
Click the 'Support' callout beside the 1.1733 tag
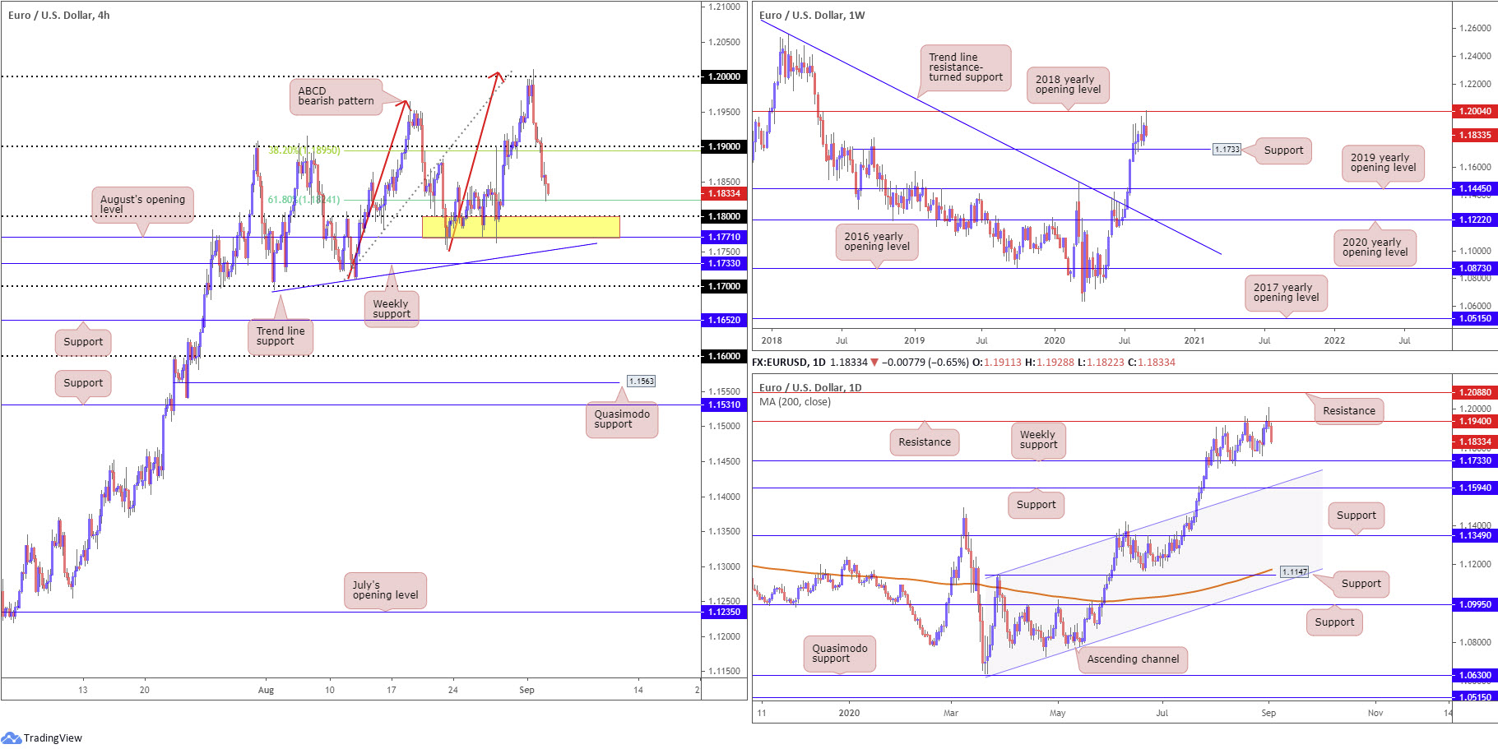1283,150
